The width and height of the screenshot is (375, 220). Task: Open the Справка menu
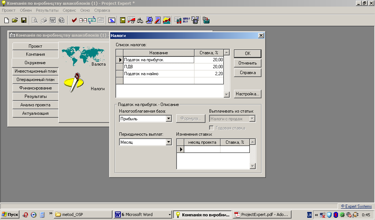point(102,10)
